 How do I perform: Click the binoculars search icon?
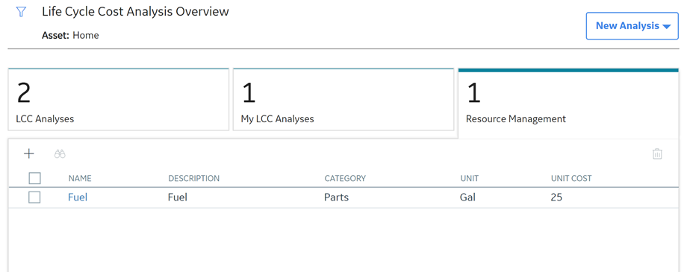[60, 154]
